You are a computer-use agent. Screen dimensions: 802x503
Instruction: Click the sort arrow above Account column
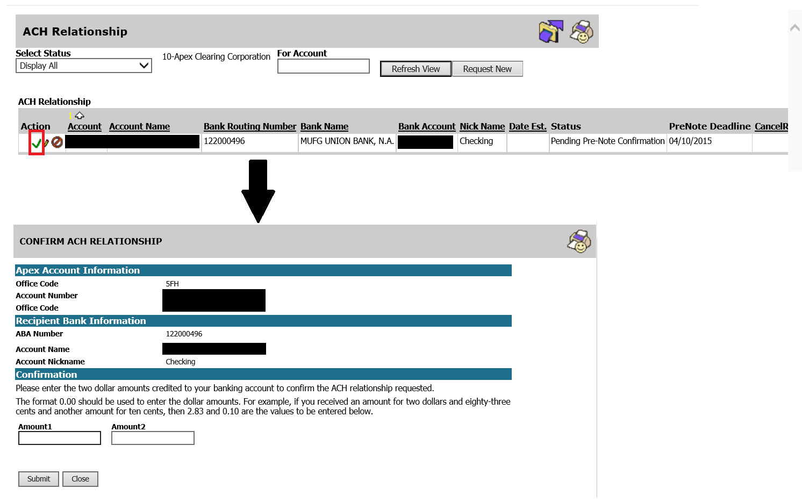tap(80, 116)
